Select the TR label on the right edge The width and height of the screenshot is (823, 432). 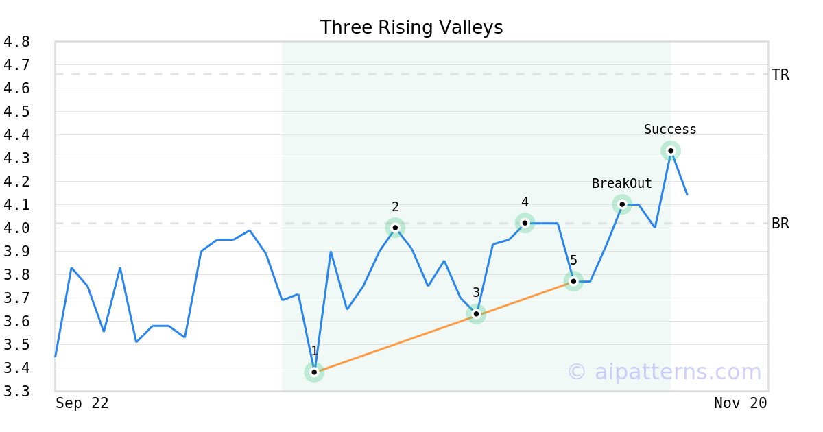(780, 75)
